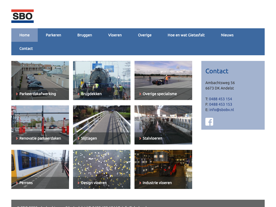Image resolution: width=276 pixels, height=207 pixels.
Task: Open the Facebook icon link
Action: click(209, 122)
